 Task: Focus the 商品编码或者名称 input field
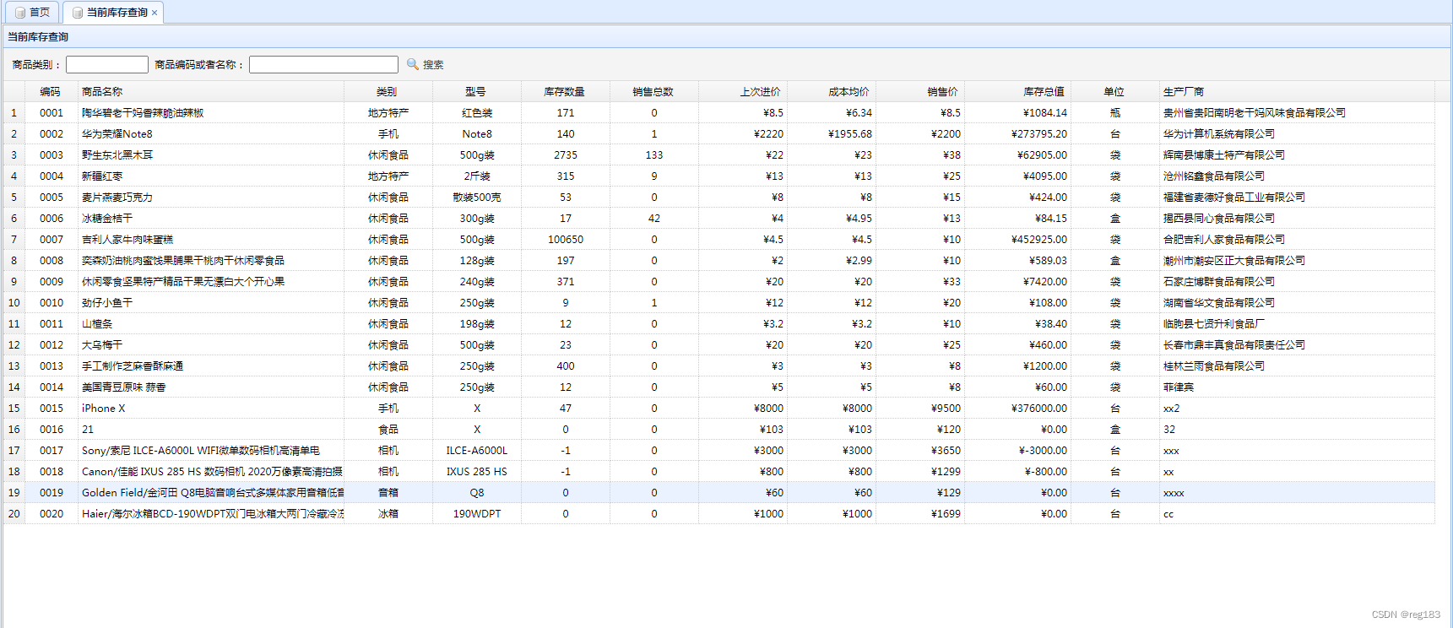point(323,64)
